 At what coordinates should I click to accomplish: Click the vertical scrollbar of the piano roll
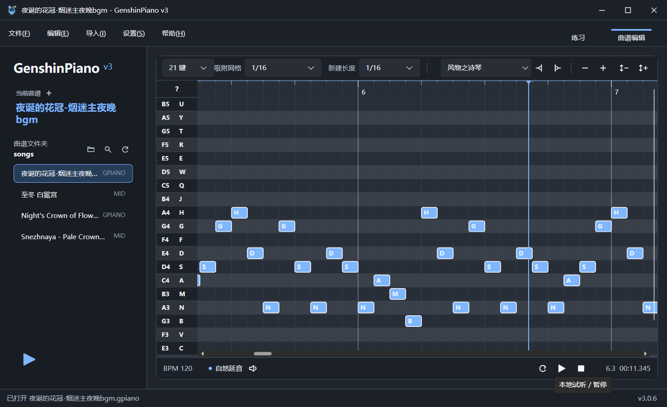click(654, 205)
